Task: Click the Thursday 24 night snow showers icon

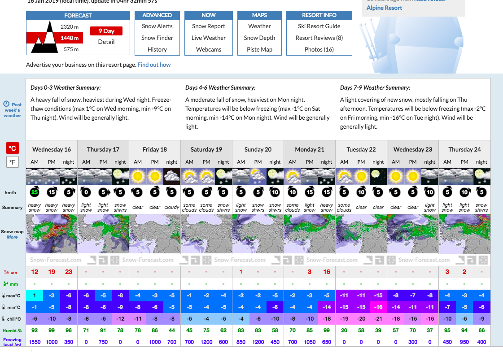Action: point(481,176)
